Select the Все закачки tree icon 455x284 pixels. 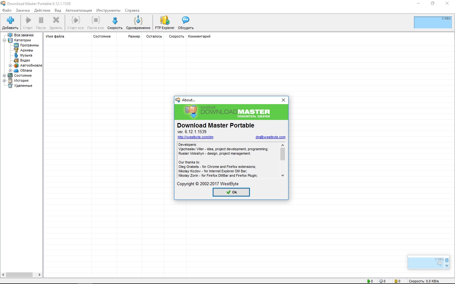[10, 35]
